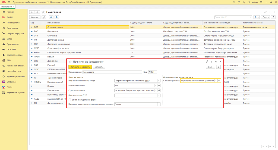Image resolution: width=278 pixels, height=150 pixels.
Task: Click the Наименование field with Аренда авто
Action: 113,72
